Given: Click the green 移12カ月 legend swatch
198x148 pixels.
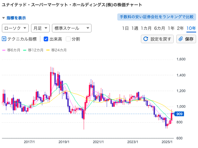Looking at the screenshot, I should click(25, 50).
